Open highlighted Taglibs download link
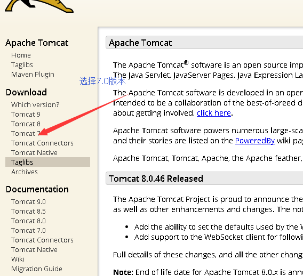 47,162
